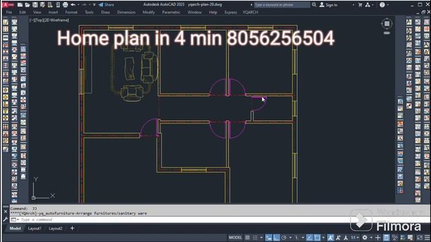Screen dimensions: 431x242
Task: Click the Help question mark icon
Action: (x=382, y=5)
